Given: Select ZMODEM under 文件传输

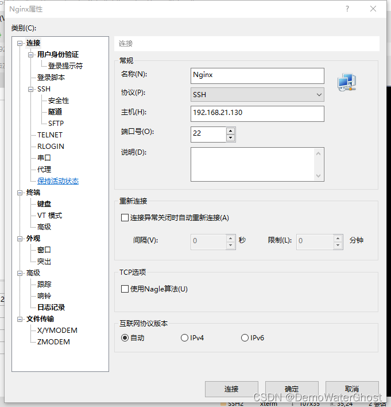Looking at the screenshot, I should click(53, 342).
